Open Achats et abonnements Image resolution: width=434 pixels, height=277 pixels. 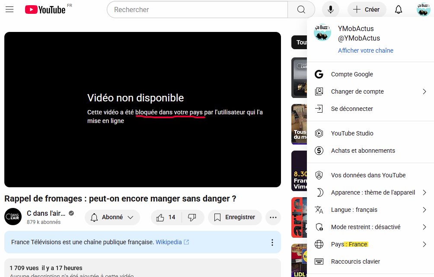point(370,151)
